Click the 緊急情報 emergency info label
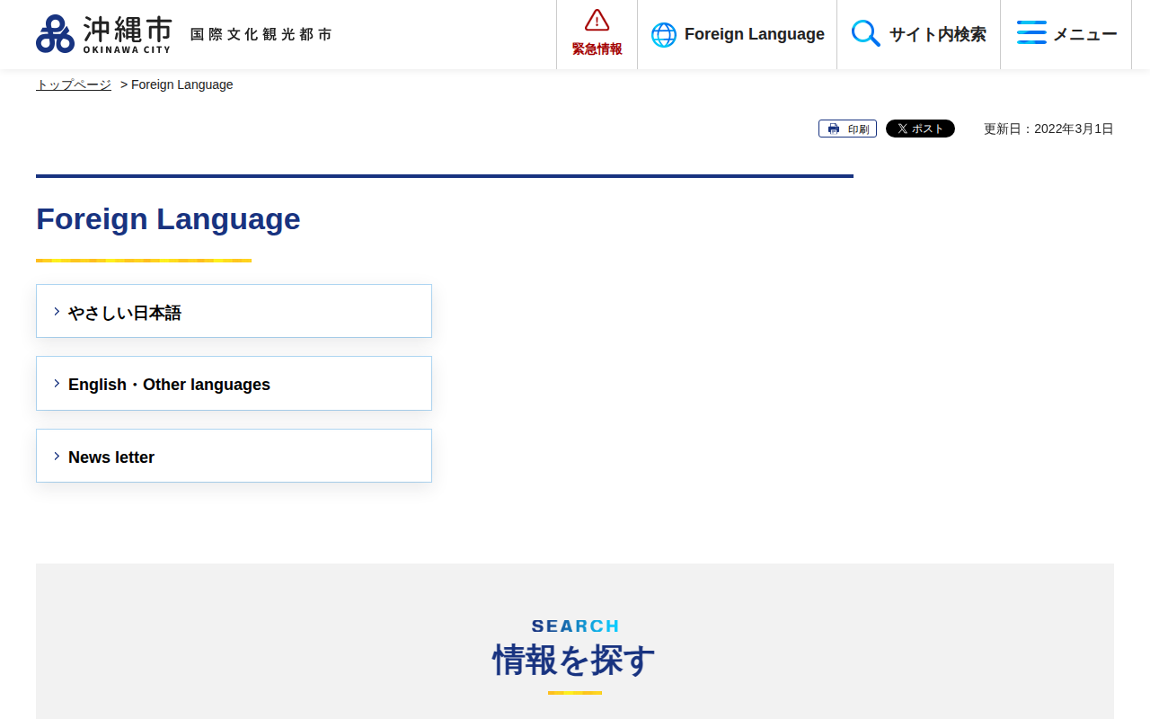Viewport: 1150px width, 719px height. coord(597,49)
